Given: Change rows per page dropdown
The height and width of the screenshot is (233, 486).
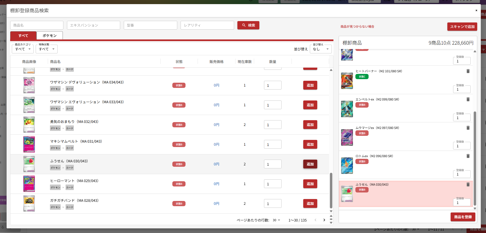Looking at the screenshot, I should (x=276, y=220).
